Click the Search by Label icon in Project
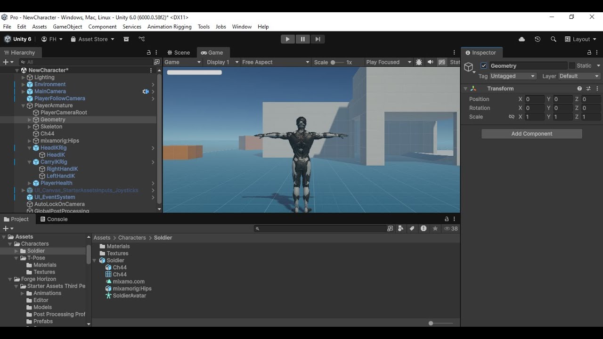 click(x=412, y=228)
